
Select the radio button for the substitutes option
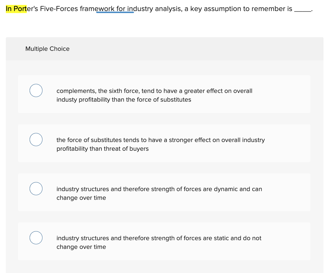(36, 139)
